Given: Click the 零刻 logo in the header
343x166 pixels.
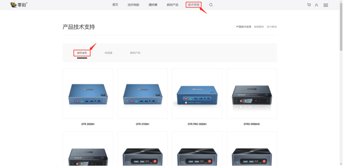Looking at the screenshot, I should 19,4.
